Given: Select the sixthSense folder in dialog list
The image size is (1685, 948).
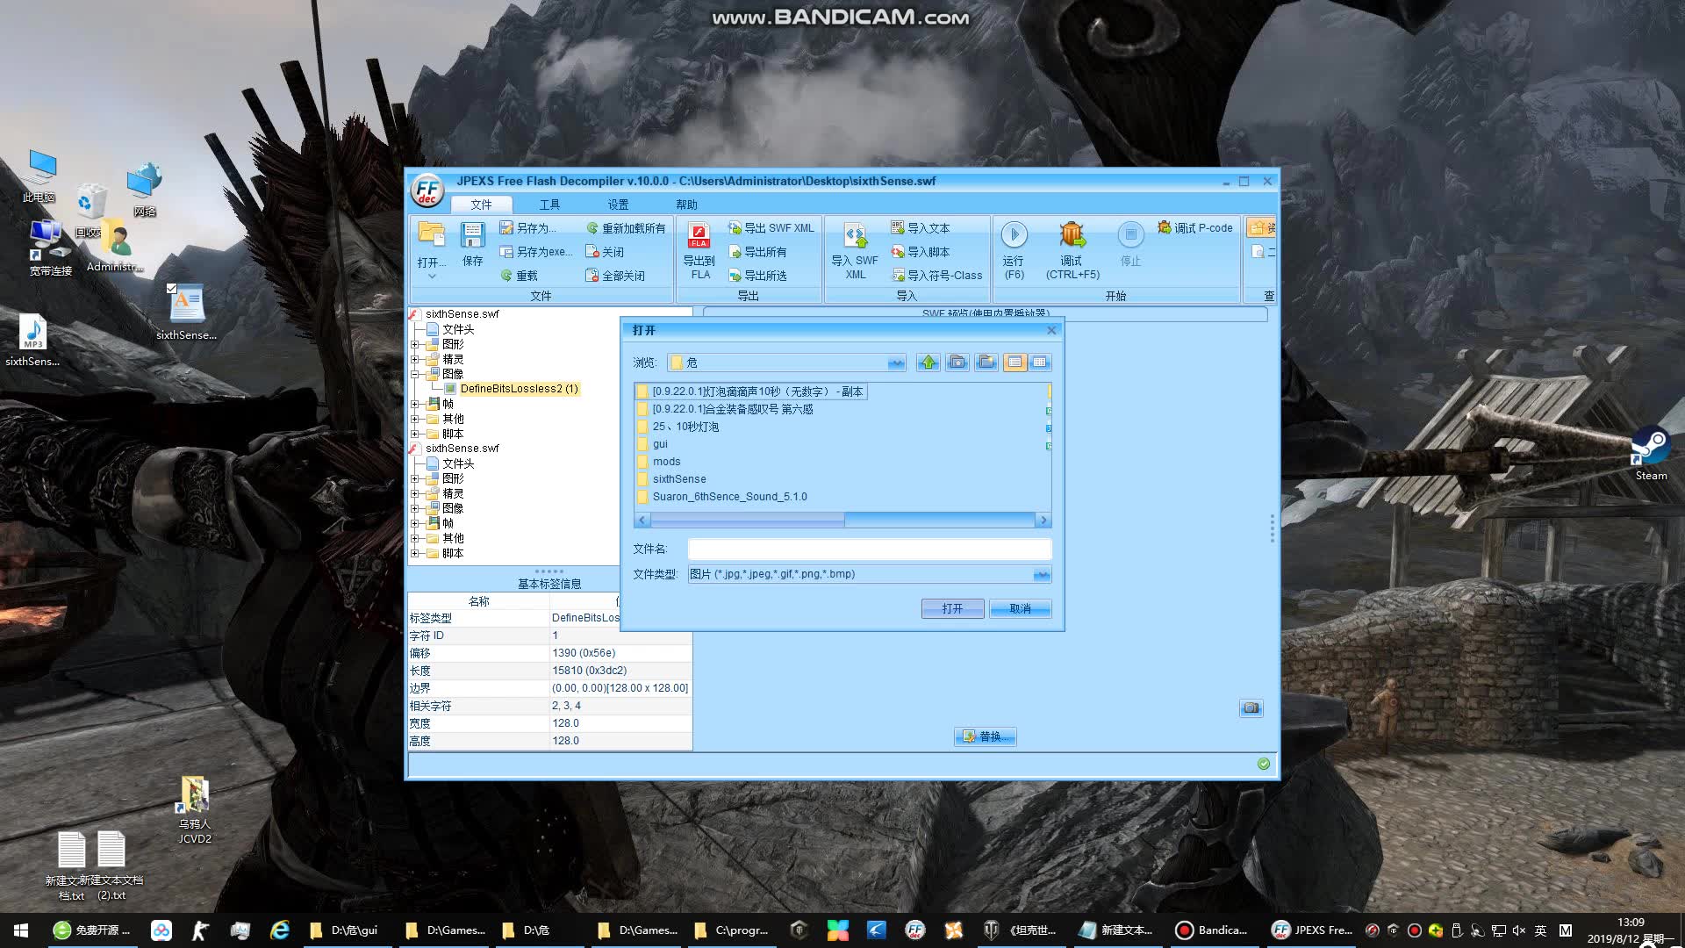Looking at the screenshot, I should point(678,479).
